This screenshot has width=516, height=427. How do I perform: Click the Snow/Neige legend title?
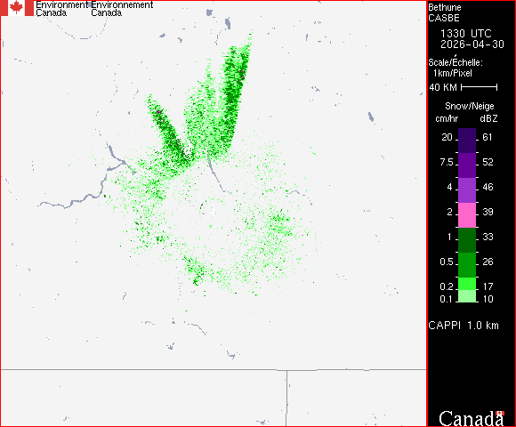(x=470, y=106)
